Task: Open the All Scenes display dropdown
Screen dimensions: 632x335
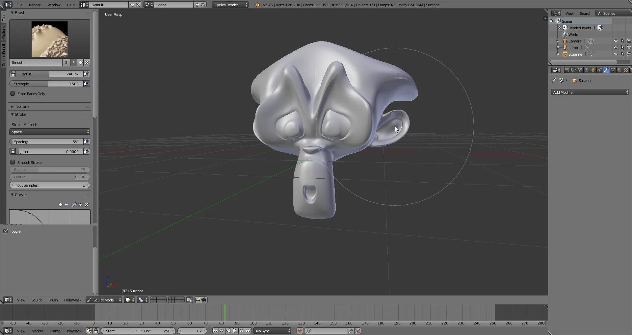Action: 614,13
